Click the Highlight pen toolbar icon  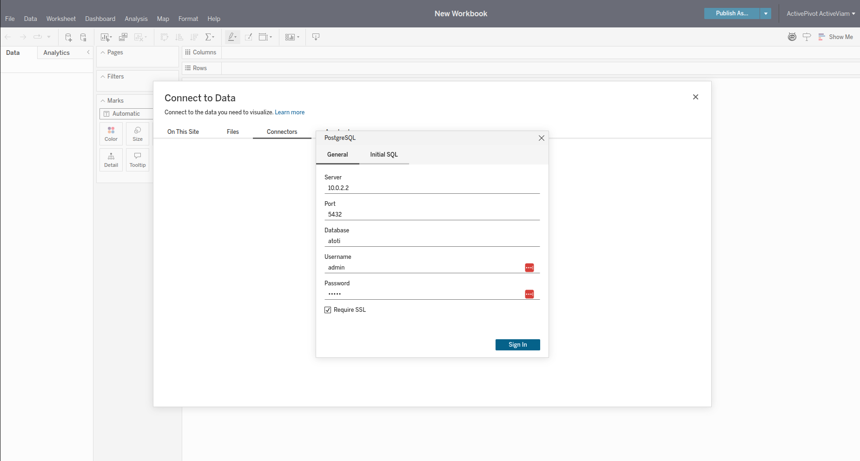(232, 37)
